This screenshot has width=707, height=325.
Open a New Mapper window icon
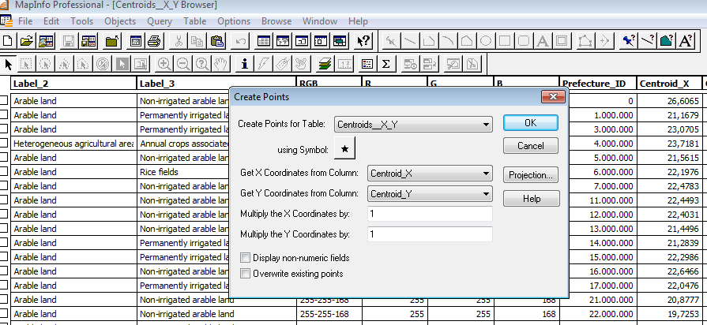282,41
